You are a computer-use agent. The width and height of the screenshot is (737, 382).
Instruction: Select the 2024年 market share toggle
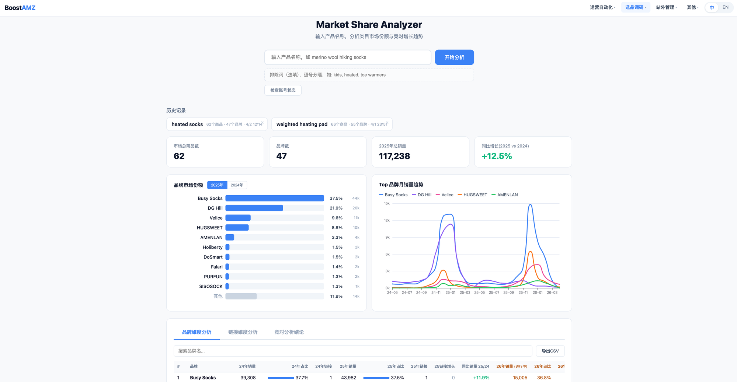pos(237,185)
